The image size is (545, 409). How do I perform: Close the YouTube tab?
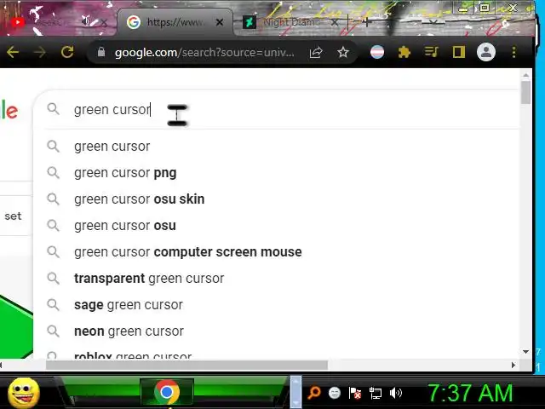pyautogui.click(x=104, y=22)
